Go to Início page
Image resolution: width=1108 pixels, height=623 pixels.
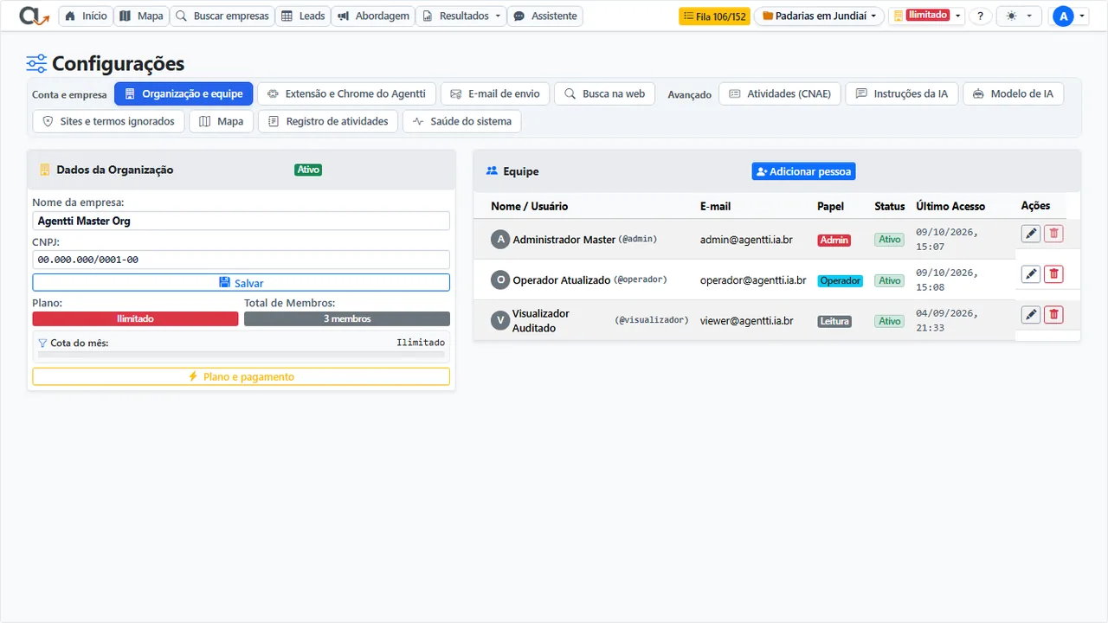coord(86,16)
